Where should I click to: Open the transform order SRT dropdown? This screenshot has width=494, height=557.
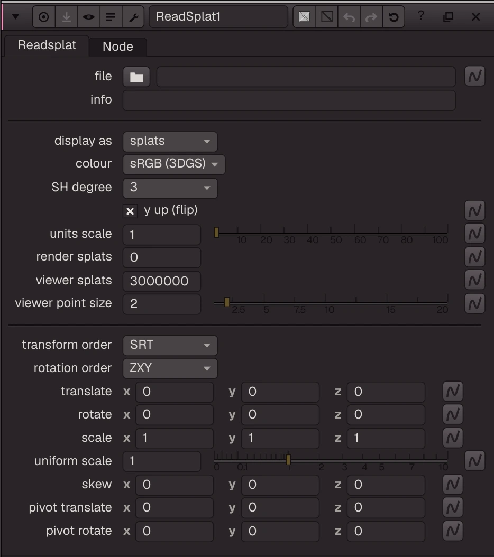(170, 345)
